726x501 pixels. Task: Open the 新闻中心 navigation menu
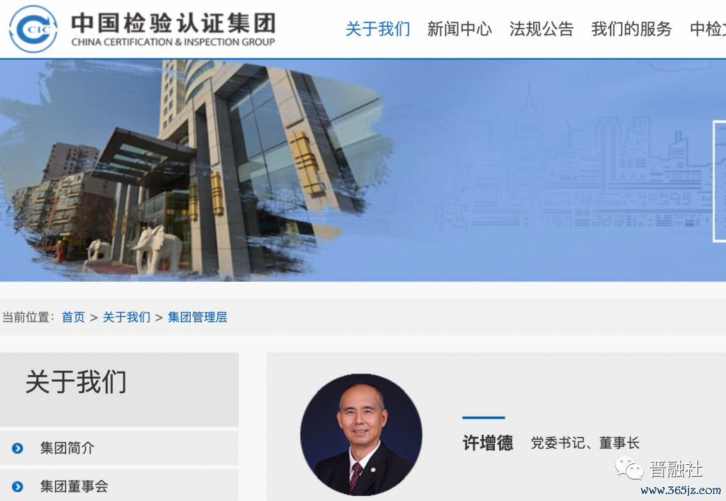click(x=459, y=29)
